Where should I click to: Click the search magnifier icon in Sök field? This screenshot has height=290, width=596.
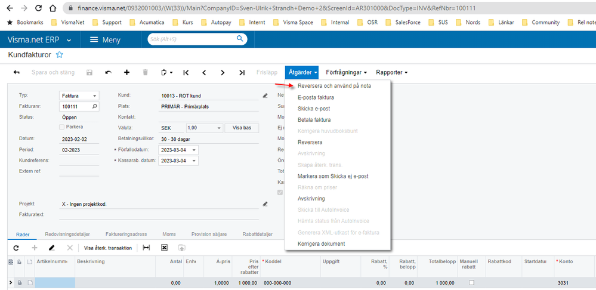(239, 39)
